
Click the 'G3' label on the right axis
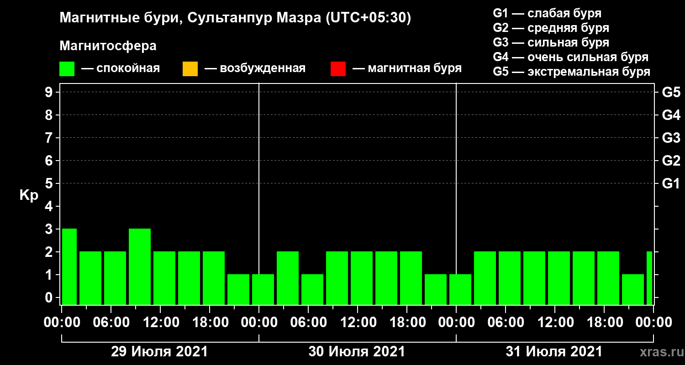click(x=671, y=138)
